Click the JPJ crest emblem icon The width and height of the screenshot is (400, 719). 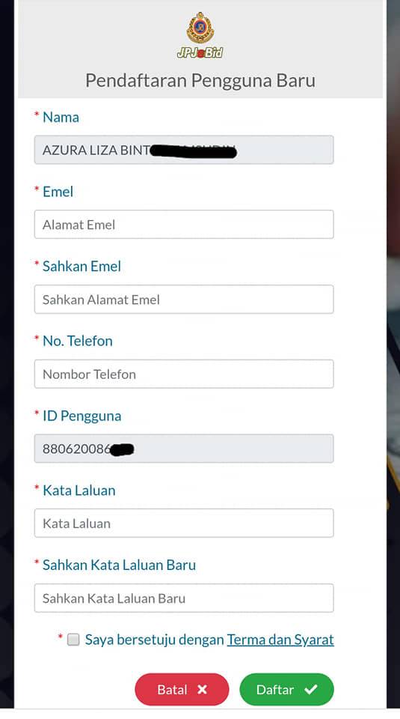click(x=200, y=28)
